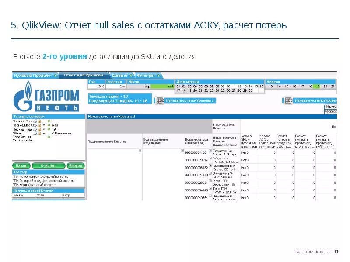
Task: Click green dot on Фильтры tab
Action: pyautogui.click(x=158, y=76)
